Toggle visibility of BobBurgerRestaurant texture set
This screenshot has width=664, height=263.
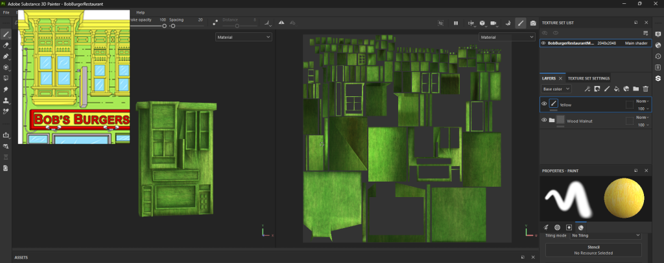click(x=543, y=43)
